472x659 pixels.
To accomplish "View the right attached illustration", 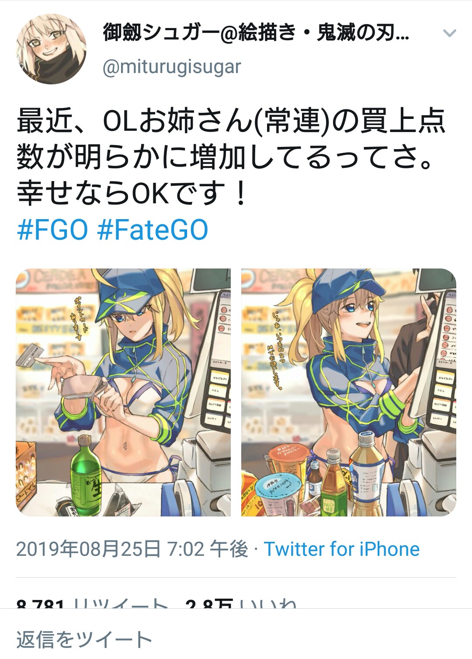I will coord(349,392).
